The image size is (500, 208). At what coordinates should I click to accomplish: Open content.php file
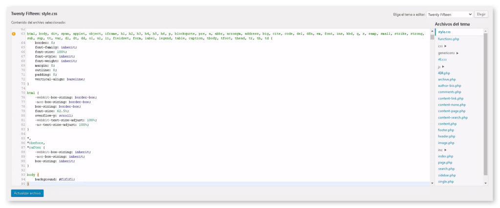(447, 124)
